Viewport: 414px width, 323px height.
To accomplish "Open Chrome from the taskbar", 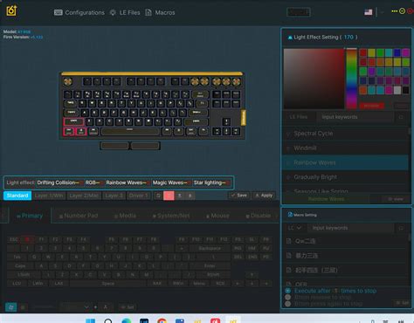I will coord(162,320).
